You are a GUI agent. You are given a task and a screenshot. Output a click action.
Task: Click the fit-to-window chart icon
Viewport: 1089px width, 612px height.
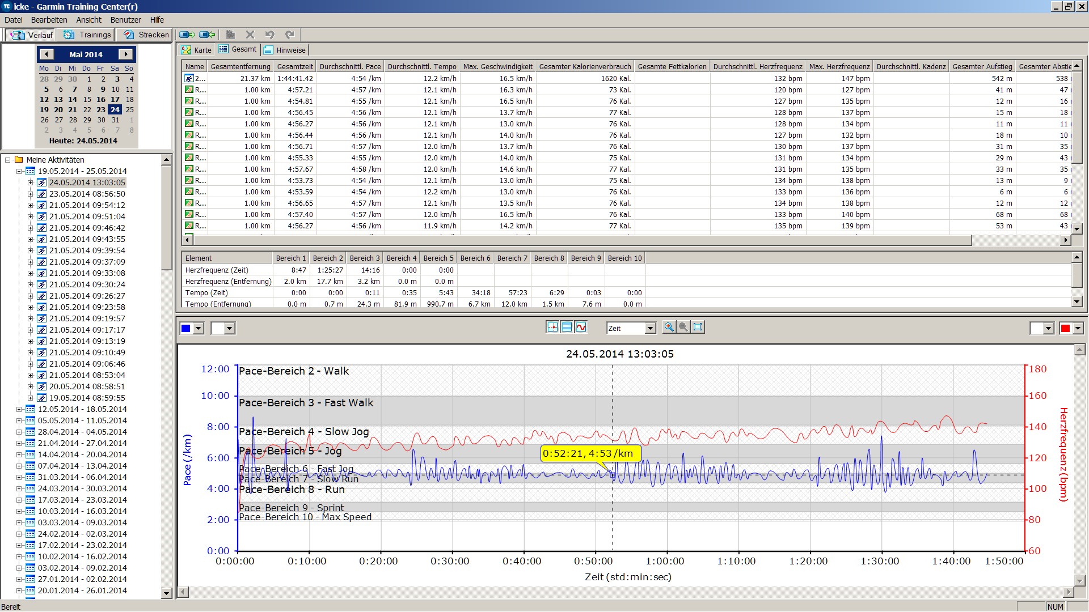698,327
